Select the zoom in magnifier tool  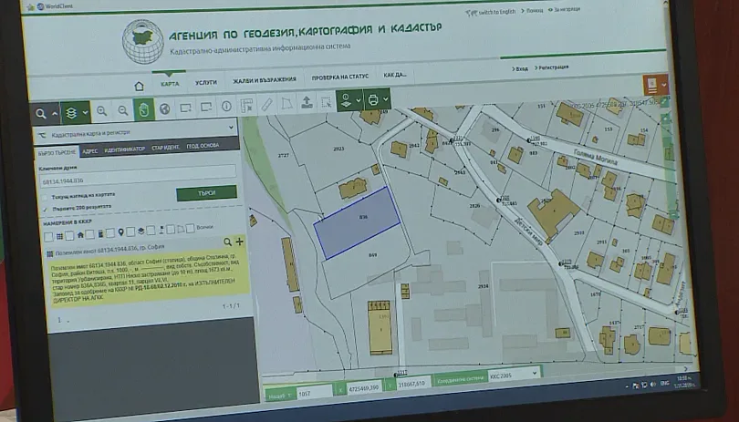[x=101, y=110]
